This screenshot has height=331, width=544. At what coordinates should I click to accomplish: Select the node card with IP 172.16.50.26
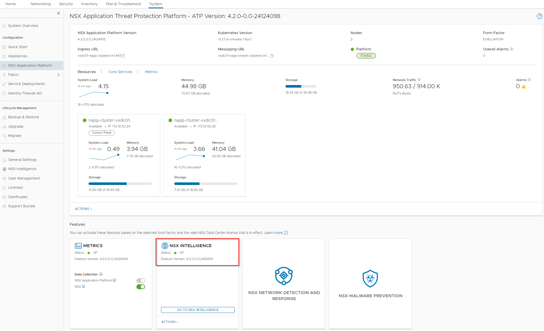pos(204,155)
